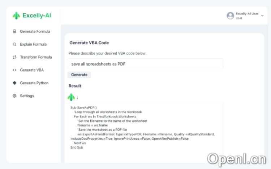Focus the VBA description input field

click(x=145, y=64)
